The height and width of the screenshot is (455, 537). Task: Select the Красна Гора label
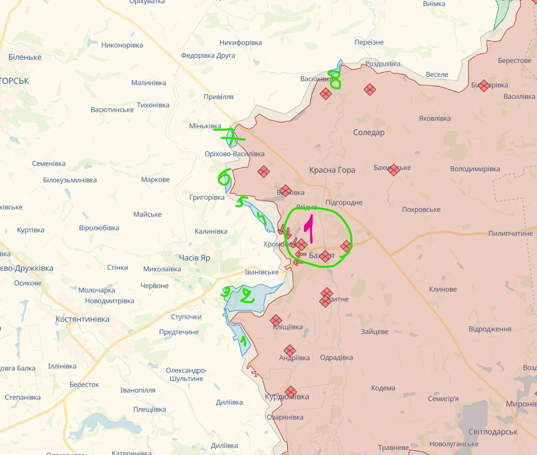332,170
